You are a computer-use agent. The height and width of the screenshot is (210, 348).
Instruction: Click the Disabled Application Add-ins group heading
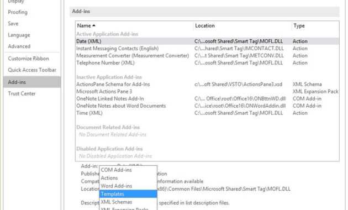click(109, 149)
